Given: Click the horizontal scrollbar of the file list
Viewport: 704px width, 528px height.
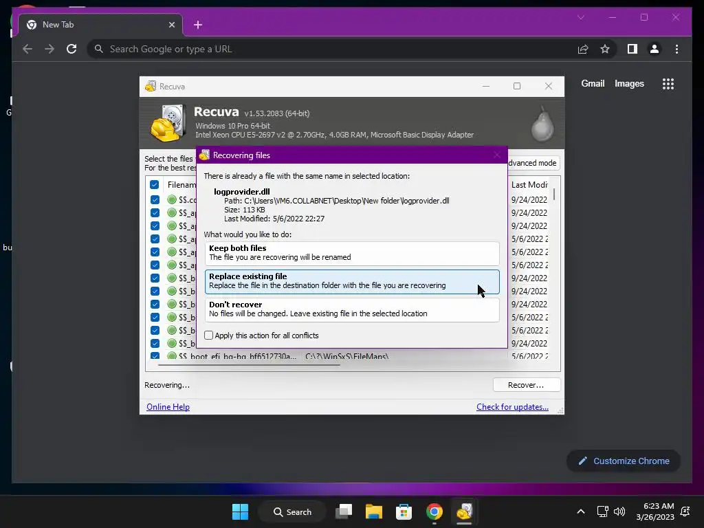Looking at the screenshot, I should tap(249, 365).
